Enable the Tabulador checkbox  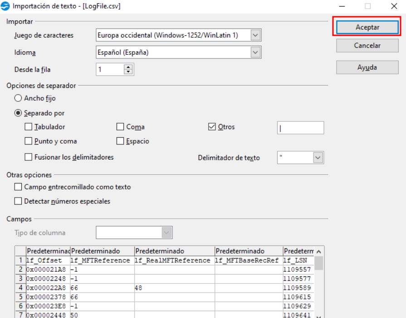pos(29,127)
